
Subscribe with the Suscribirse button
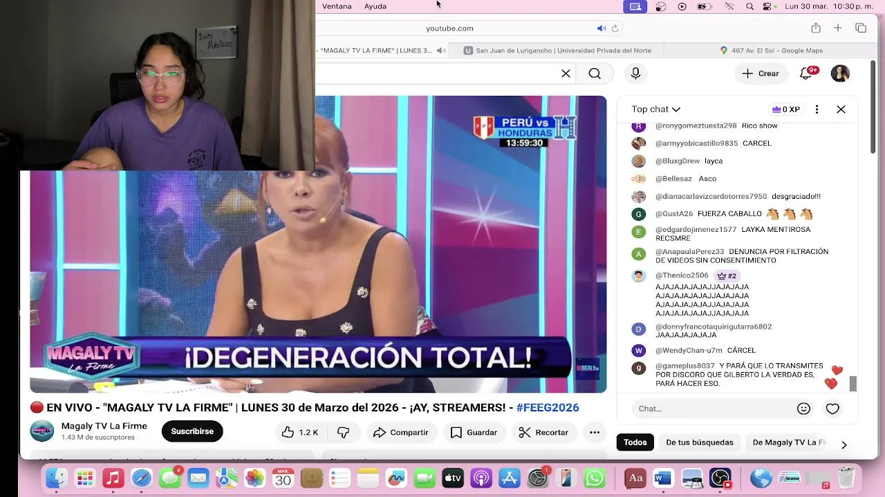(x=192, y=431)
